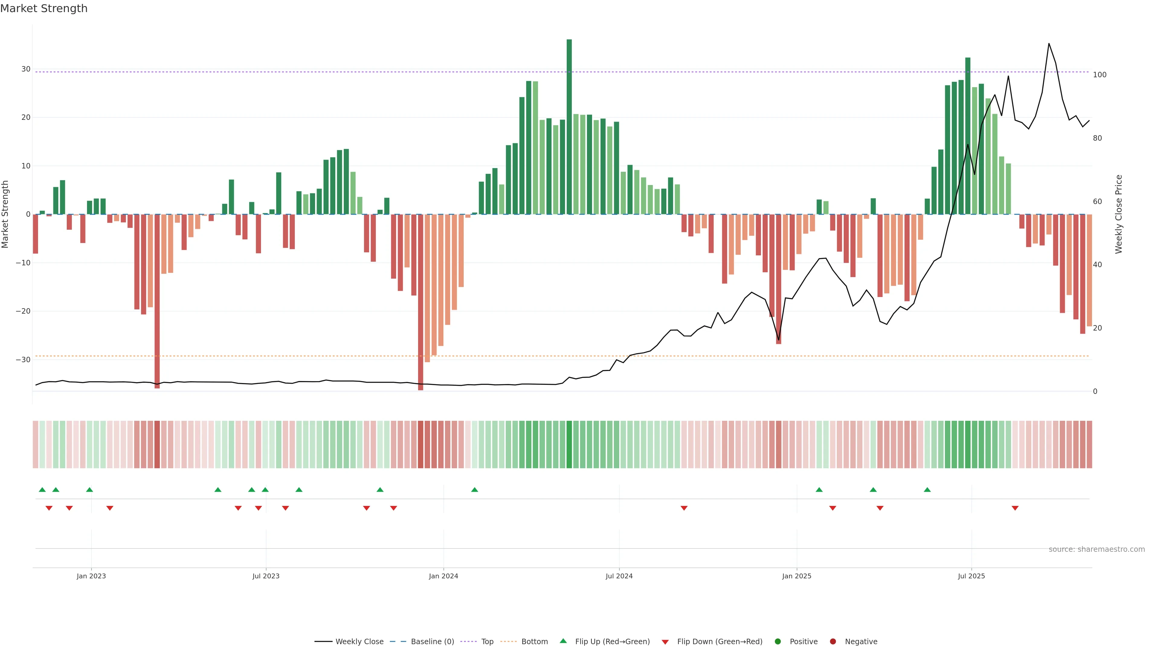Click the darkest green heatmap strip cell
Screen dimensions: 1160x652
(569, 445)
